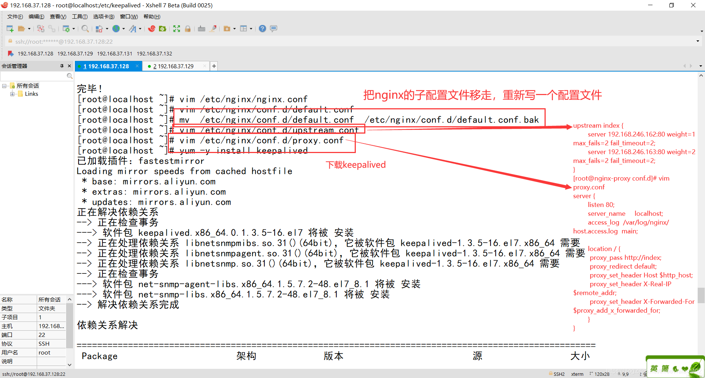Click the color scheme toolbar icon
Screen dimensions: 705x378
(x=99, y=29)
